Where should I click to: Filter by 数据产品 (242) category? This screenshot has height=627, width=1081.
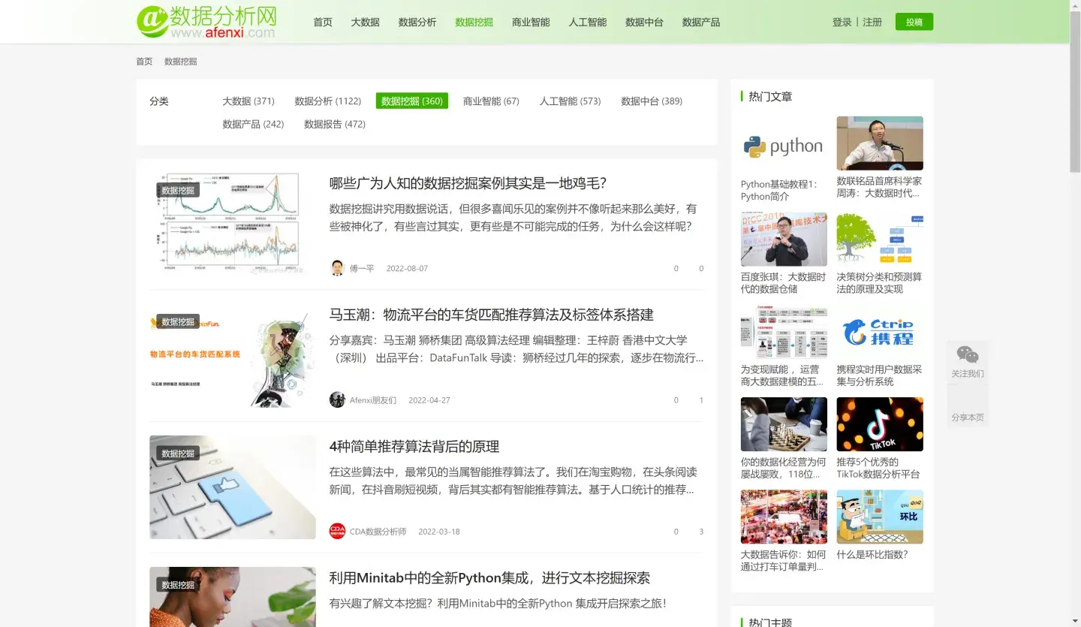(253, 124)
